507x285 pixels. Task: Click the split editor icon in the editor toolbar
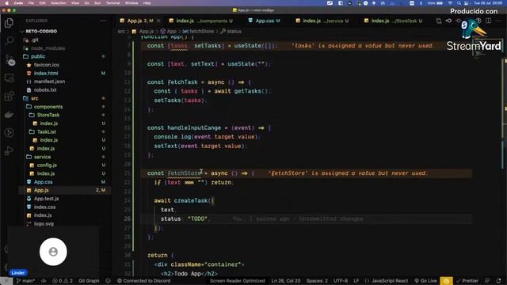click(x=488, y=21)
